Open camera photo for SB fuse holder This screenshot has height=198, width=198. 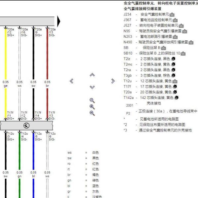[x=163, y=48]
